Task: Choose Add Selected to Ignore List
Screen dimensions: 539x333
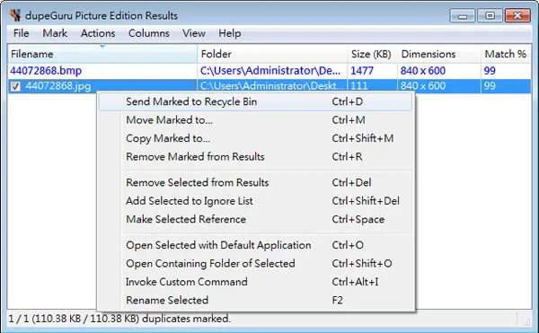Action: point(255,201)
